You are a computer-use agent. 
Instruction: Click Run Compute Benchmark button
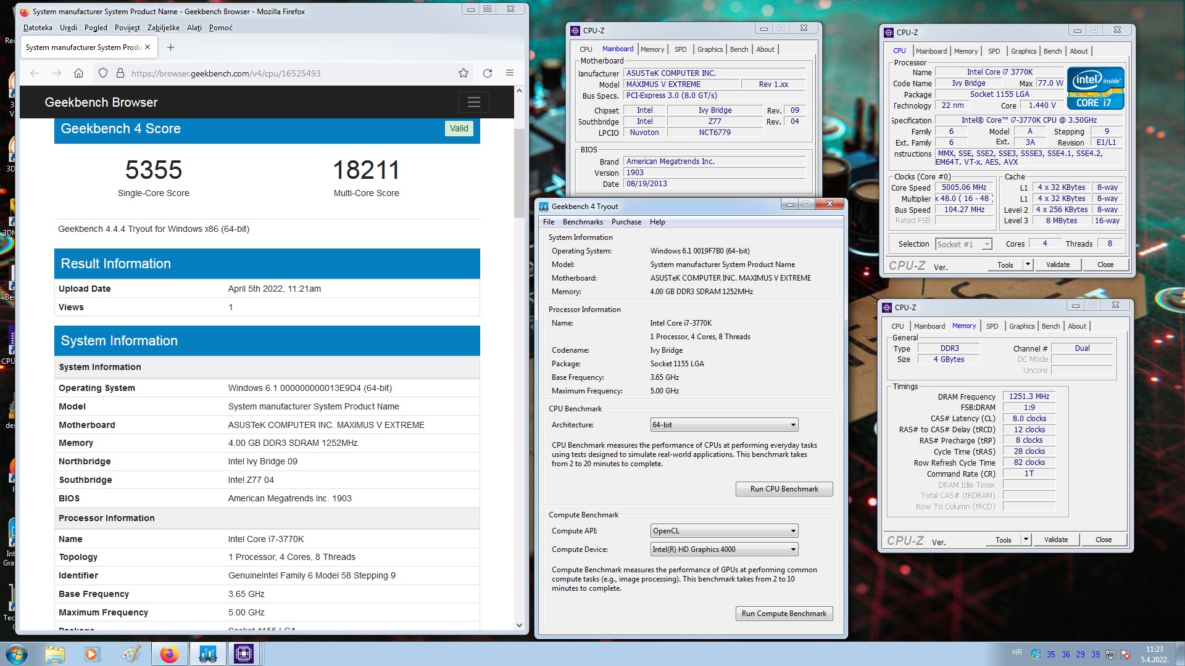coord(784,614)
